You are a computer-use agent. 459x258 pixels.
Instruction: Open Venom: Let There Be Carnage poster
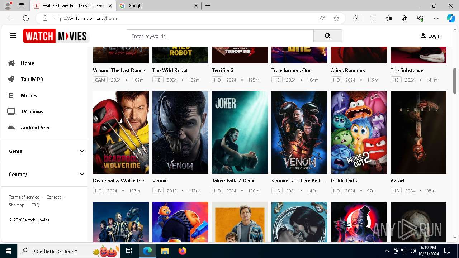(299, 132)
